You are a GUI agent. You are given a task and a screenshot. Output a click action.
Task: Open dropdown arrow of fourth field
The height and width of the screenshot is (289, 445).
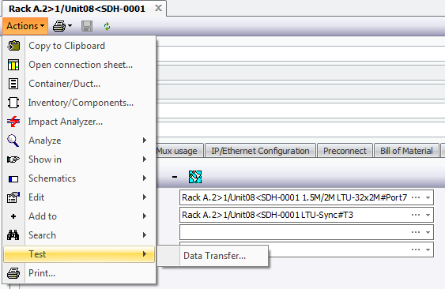428,250
